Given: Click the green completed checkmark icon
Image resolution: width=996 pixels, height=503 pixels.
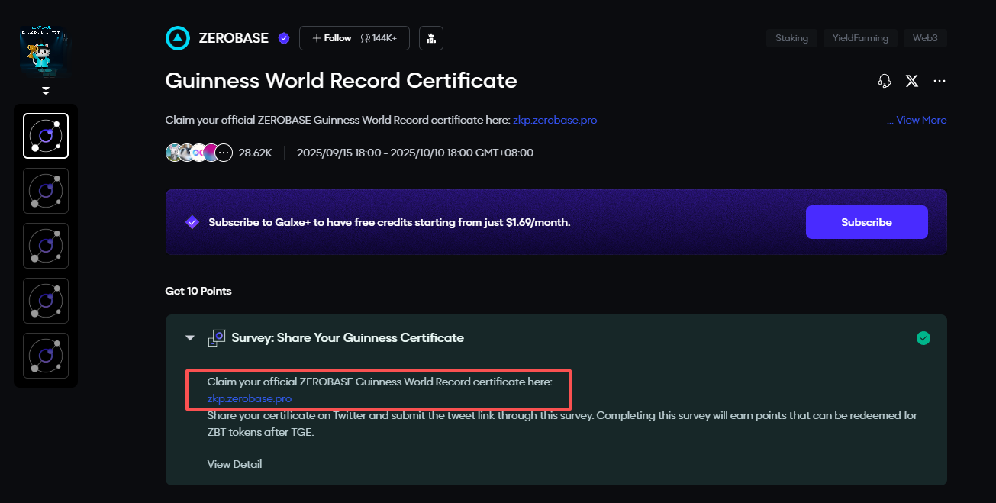Looking at the screenshot, I should tap(923, 337).
